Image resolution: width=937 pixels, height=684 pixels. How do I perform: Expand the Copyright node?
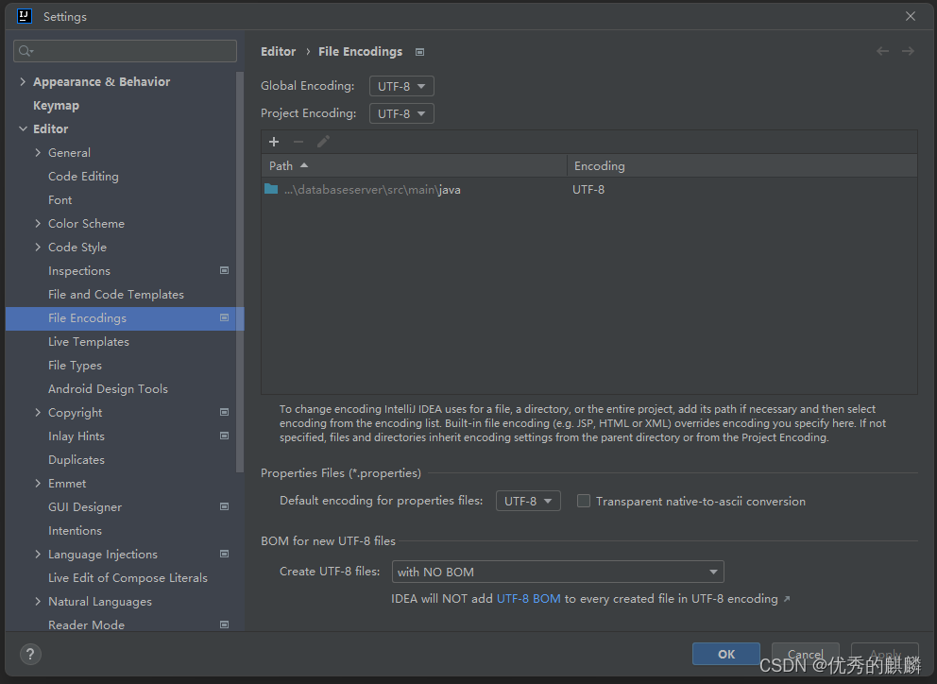tap(38, 413)
